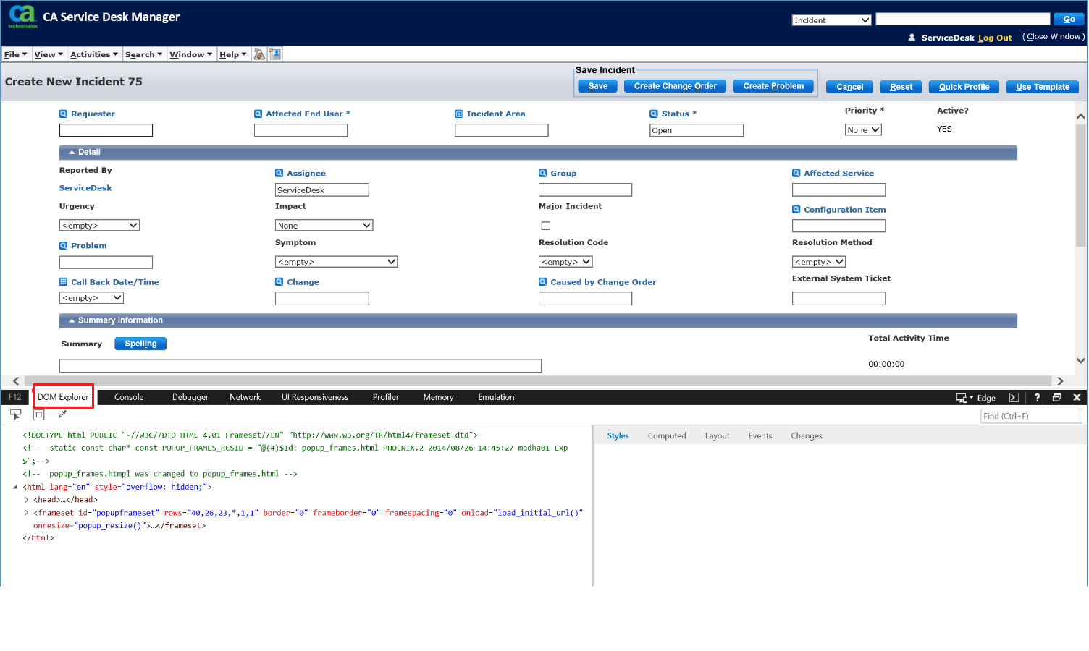Click the Use Template button
This screenshot has height=651, width=1089.
(x=1043, y=87)
